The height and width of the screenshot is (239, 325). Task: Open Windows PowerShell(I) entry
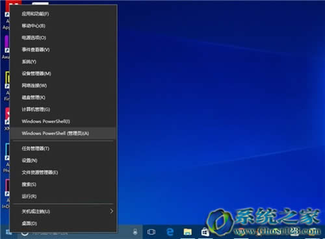coord(63,121)
